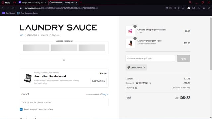
Task: Click the $71.55 subtotal value
Action: click(x=187, y=79)
